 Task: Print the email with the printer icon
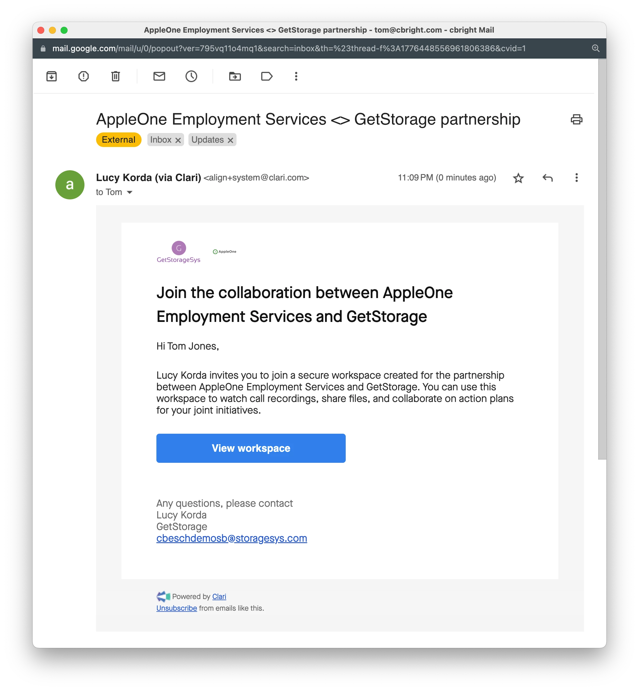click(576, 120)
